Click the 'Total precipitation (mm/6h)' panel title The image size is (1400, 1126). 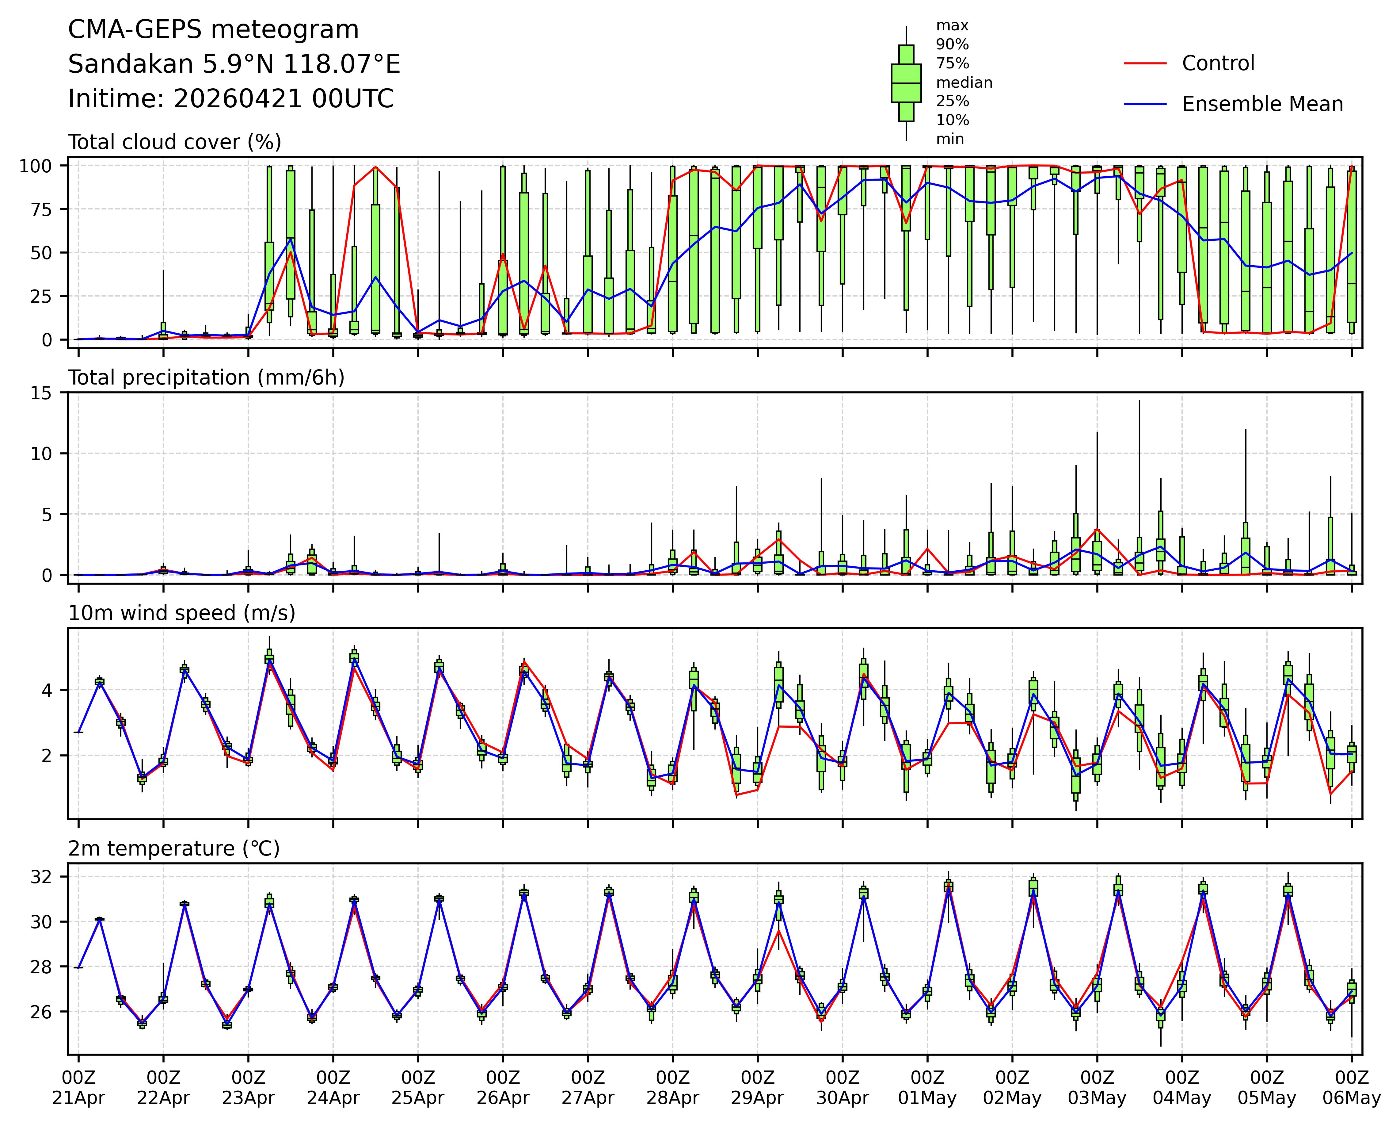[206, 377]
